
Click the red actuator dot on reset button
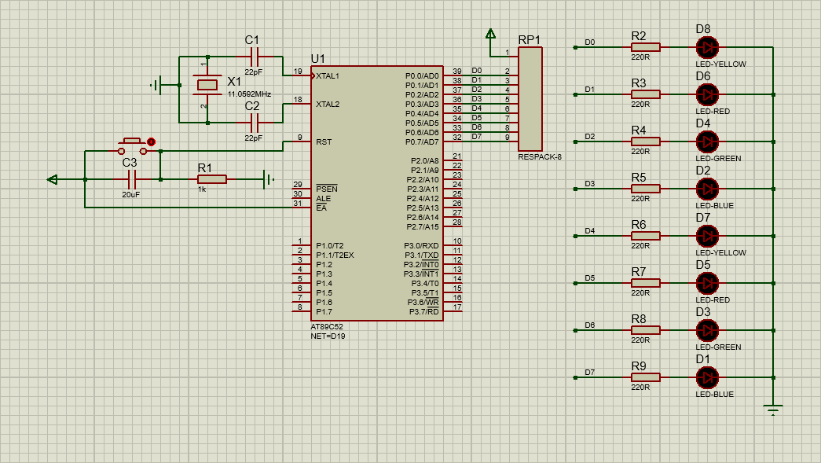[152, 142]
